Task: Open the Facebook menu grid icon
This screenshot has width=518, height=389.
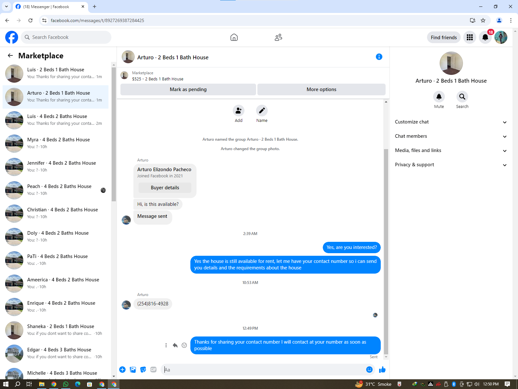Action: (470, 37)
